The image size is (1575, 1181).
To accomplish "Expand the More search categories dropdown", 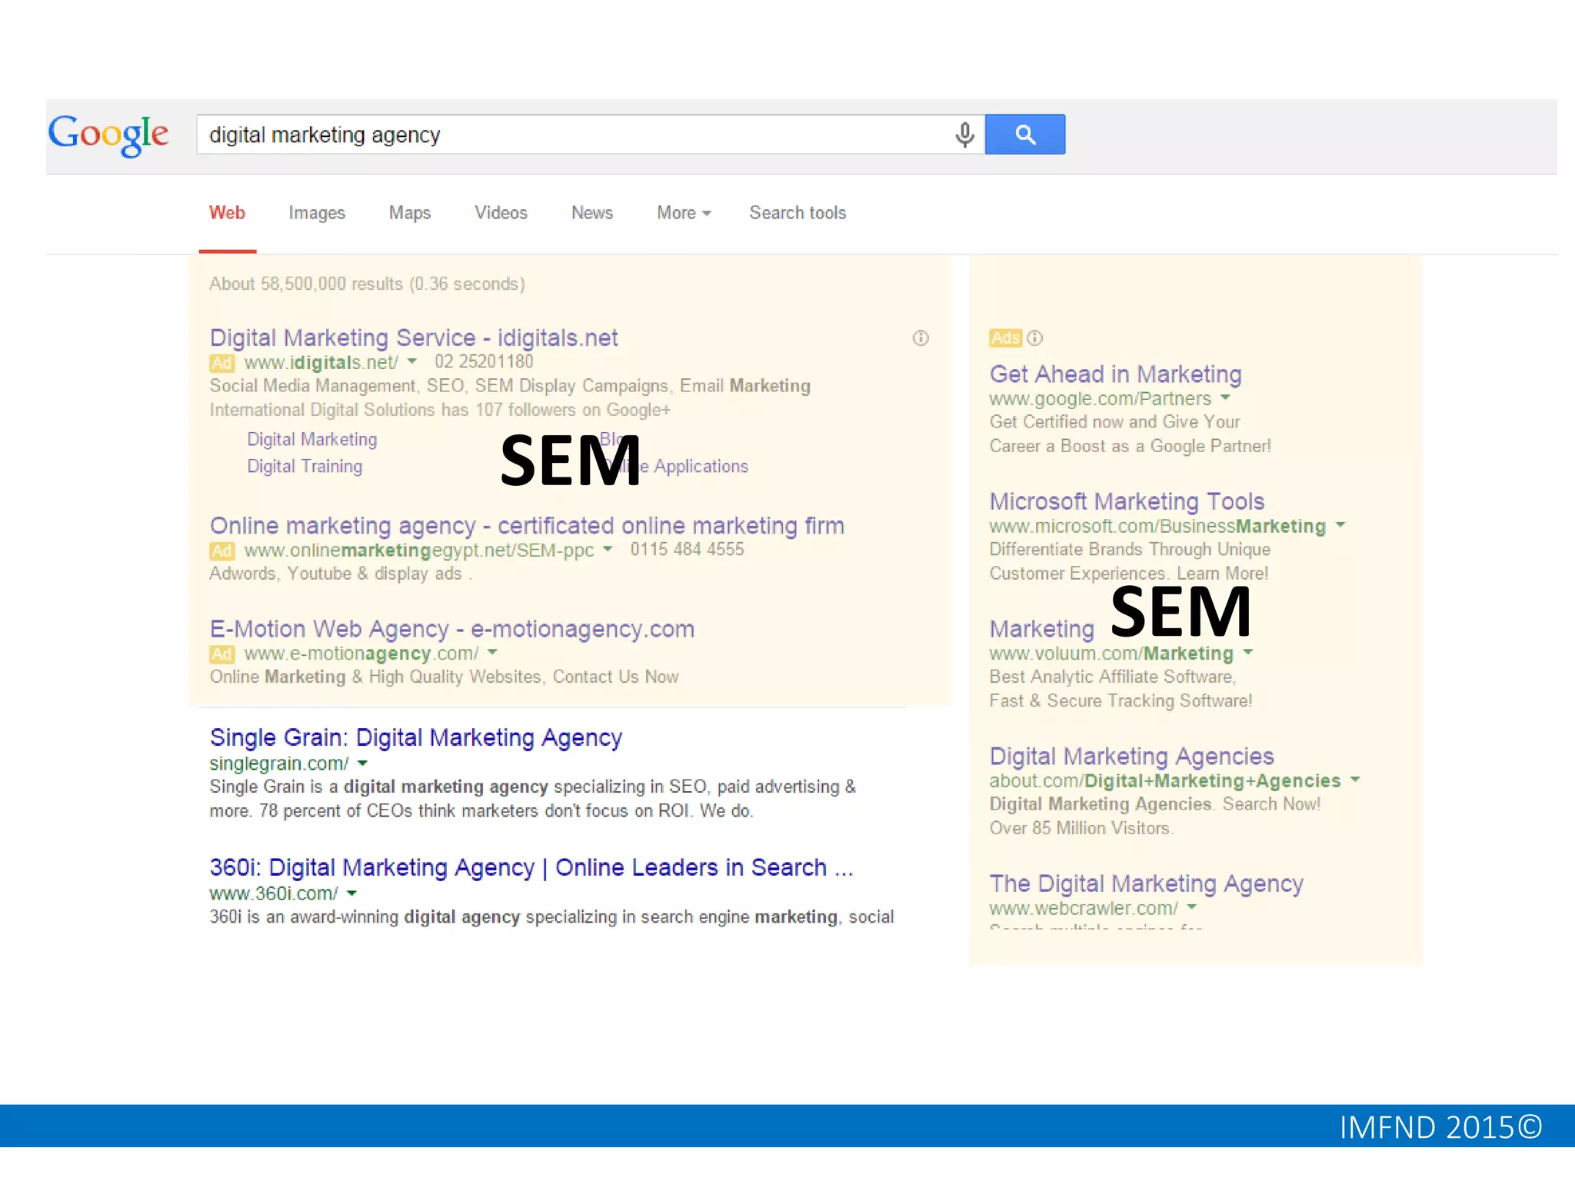I will tap(683, 213).
